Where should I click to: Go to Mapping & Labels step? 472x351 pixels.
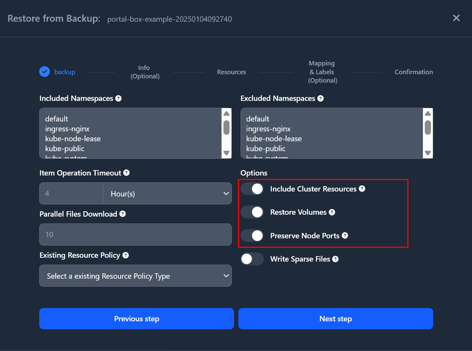click(322, 72)
